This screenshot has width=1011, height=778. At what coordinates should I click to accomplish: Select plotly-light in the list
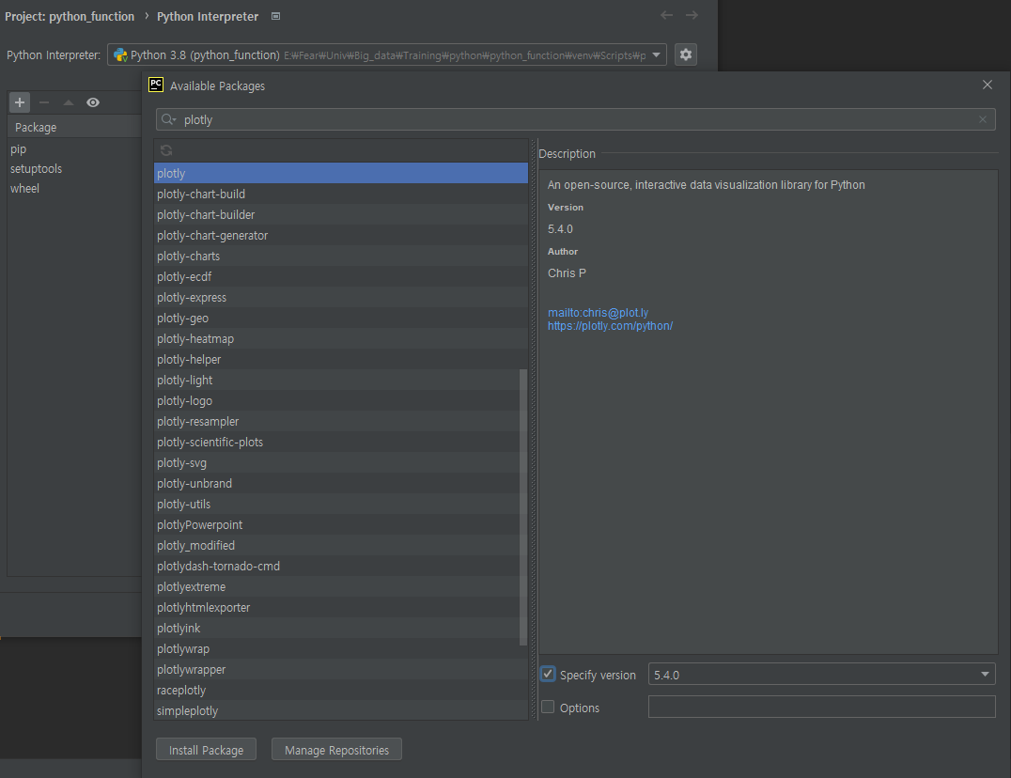336,380
